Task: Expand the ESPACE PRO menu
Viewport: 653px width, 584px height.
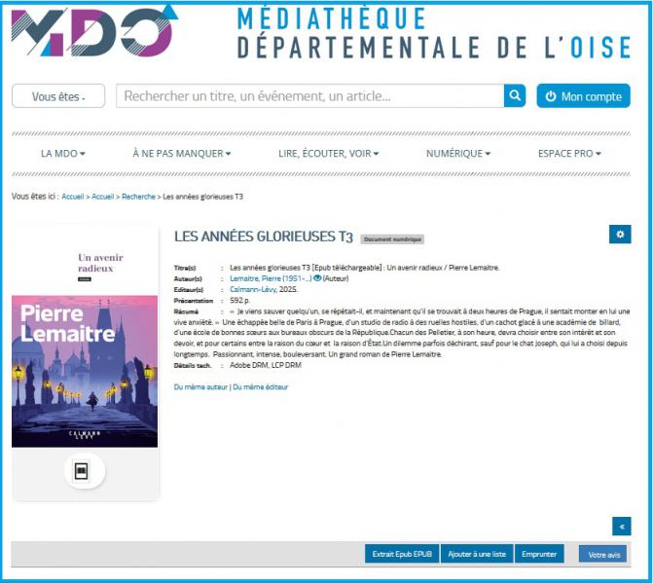Action: [x=569, y=154]
